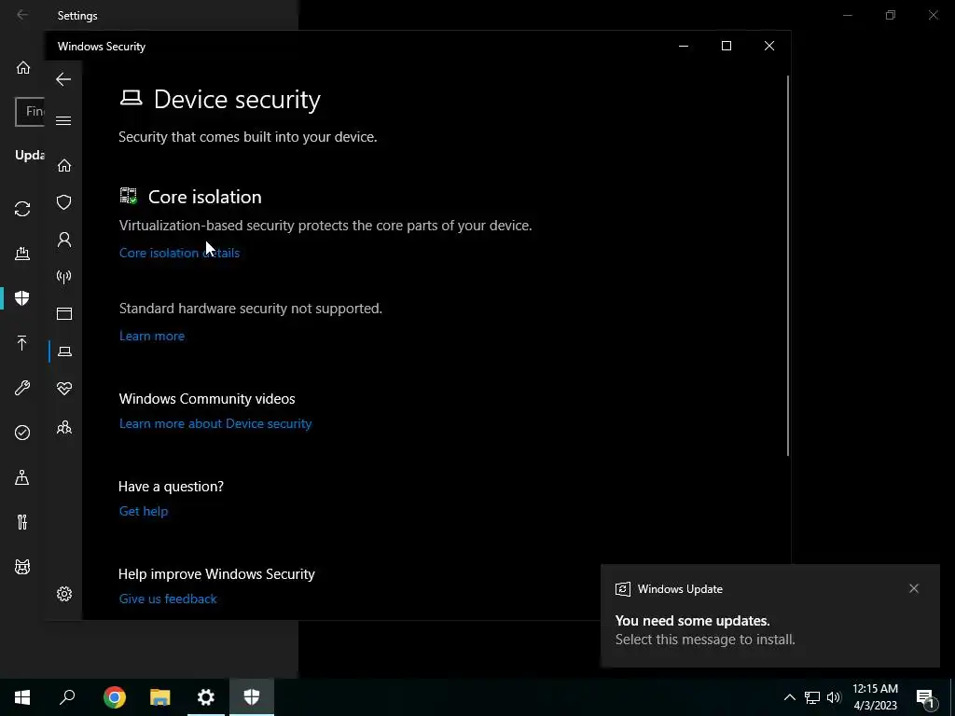The image size is (955, 716).
Task: Select Windows Security shield in Settings sidebar
Action: point(22,297)
